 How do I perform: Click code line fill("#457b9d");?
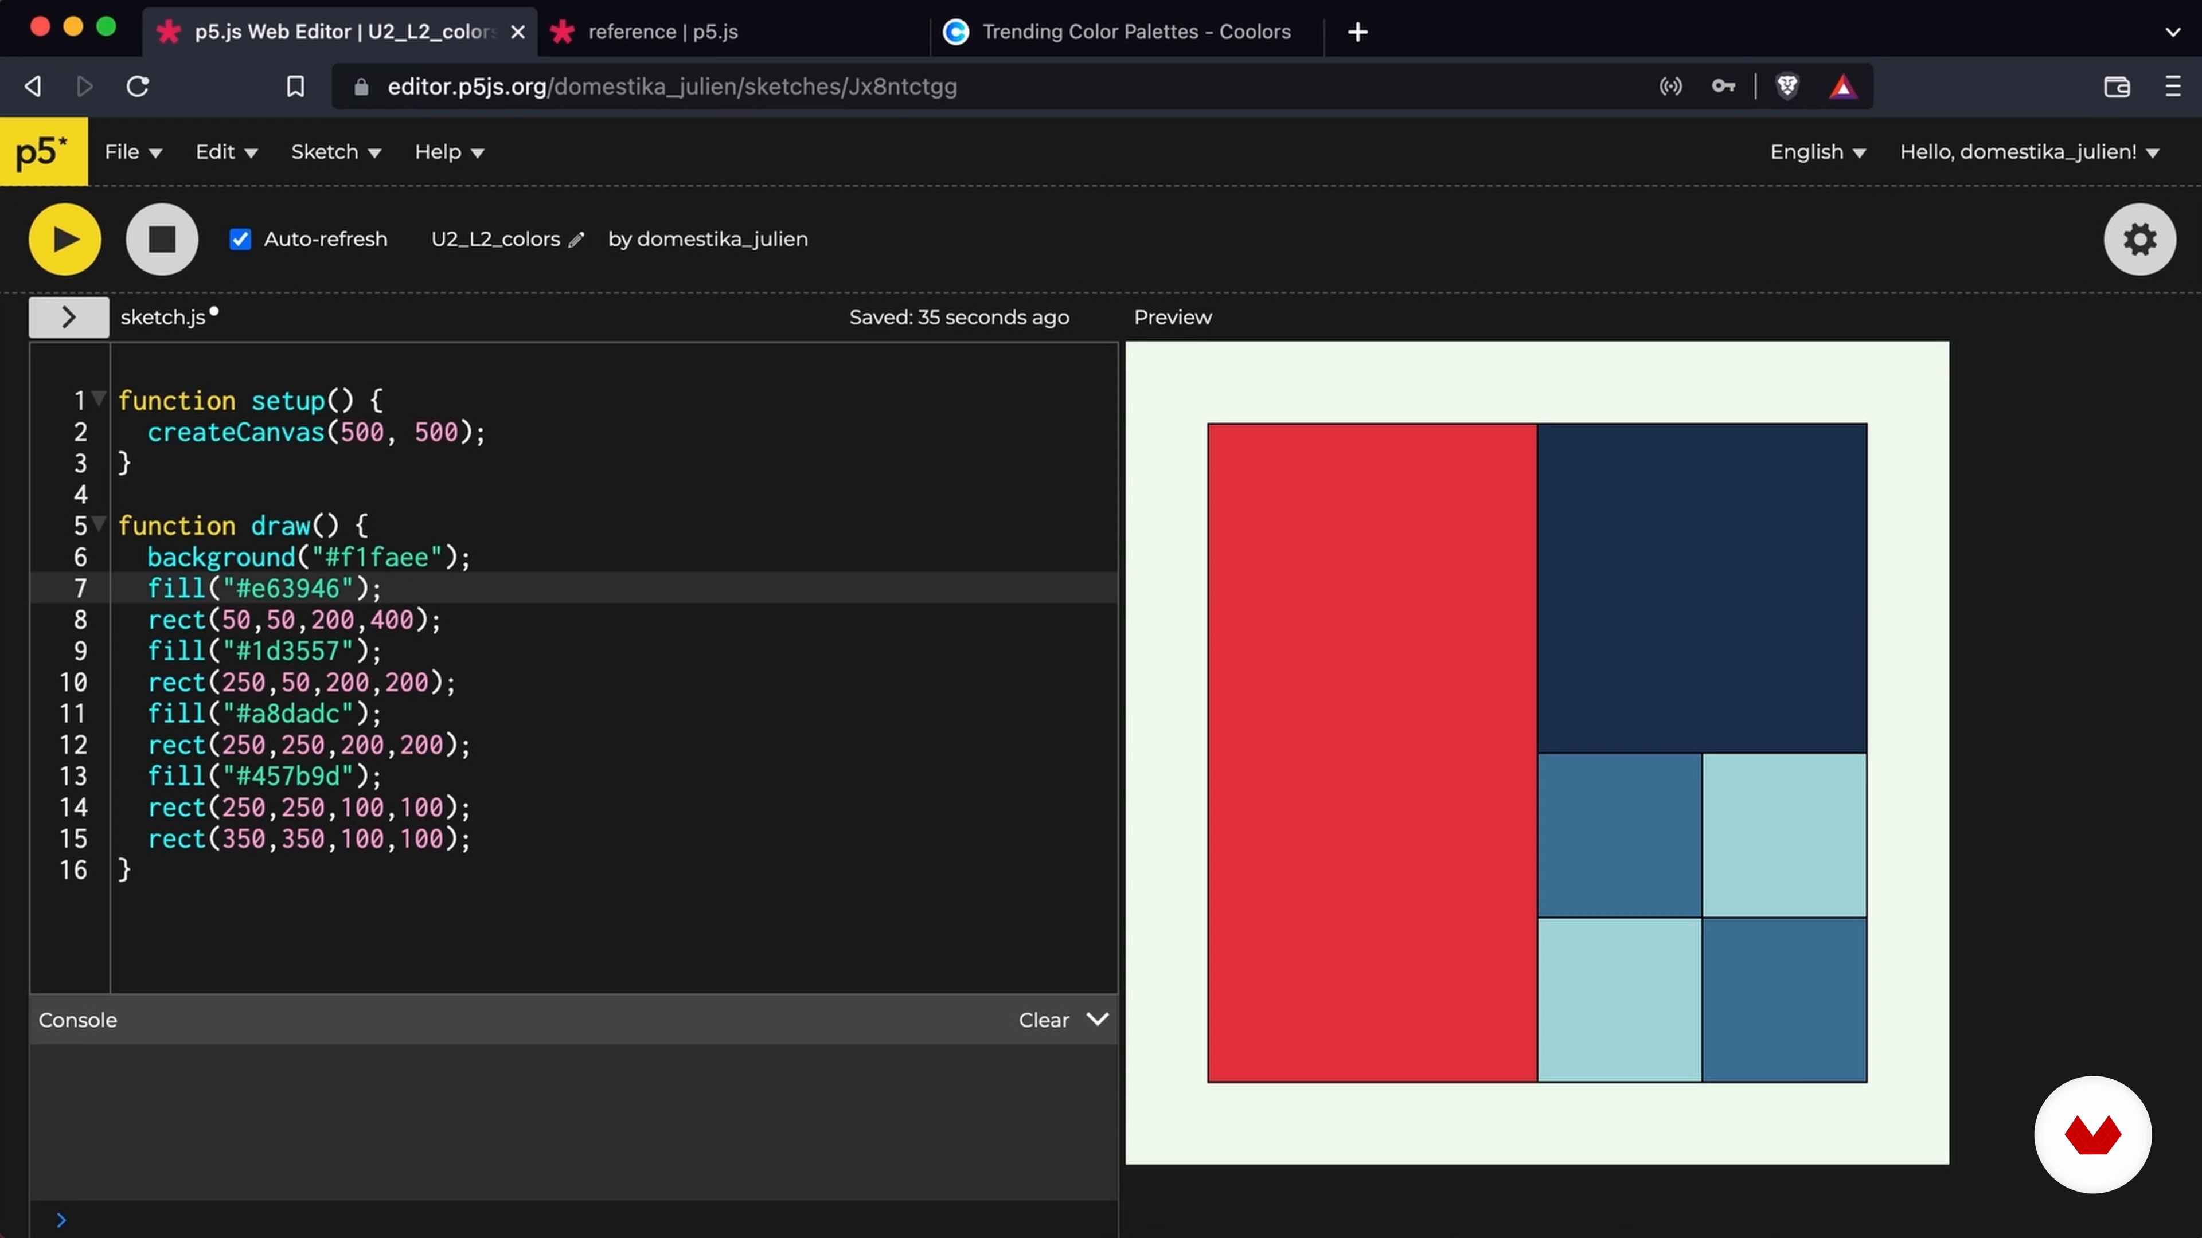(x=264, y=776)
